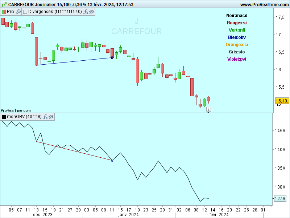Click the monOBV black color swatch
The height and width of the screenshot is (218, 290).
click(4, 117)
